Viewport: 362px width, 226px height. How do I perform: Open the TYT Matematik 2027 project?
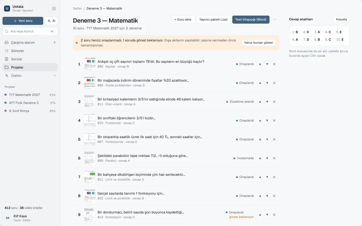[x=30, y=95]
